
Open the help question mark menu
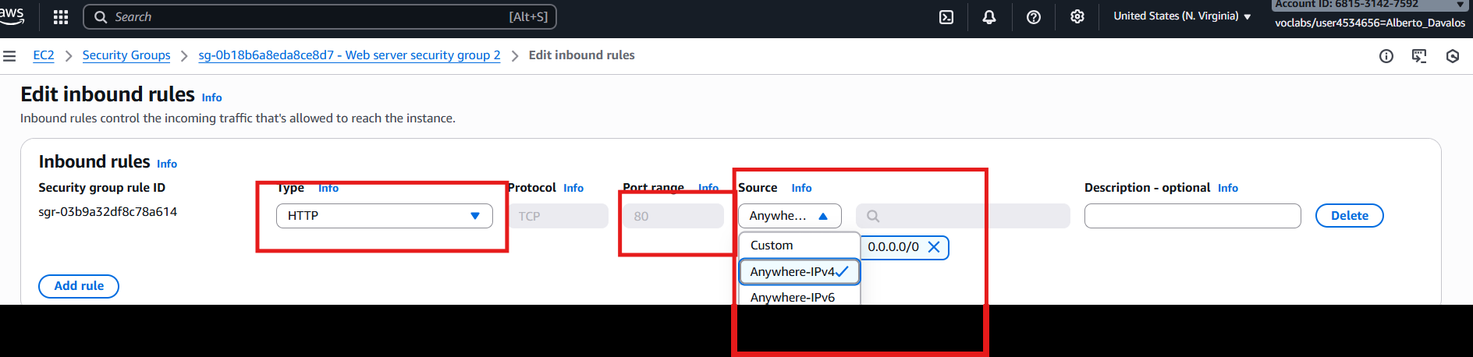tap(1033, 17)
